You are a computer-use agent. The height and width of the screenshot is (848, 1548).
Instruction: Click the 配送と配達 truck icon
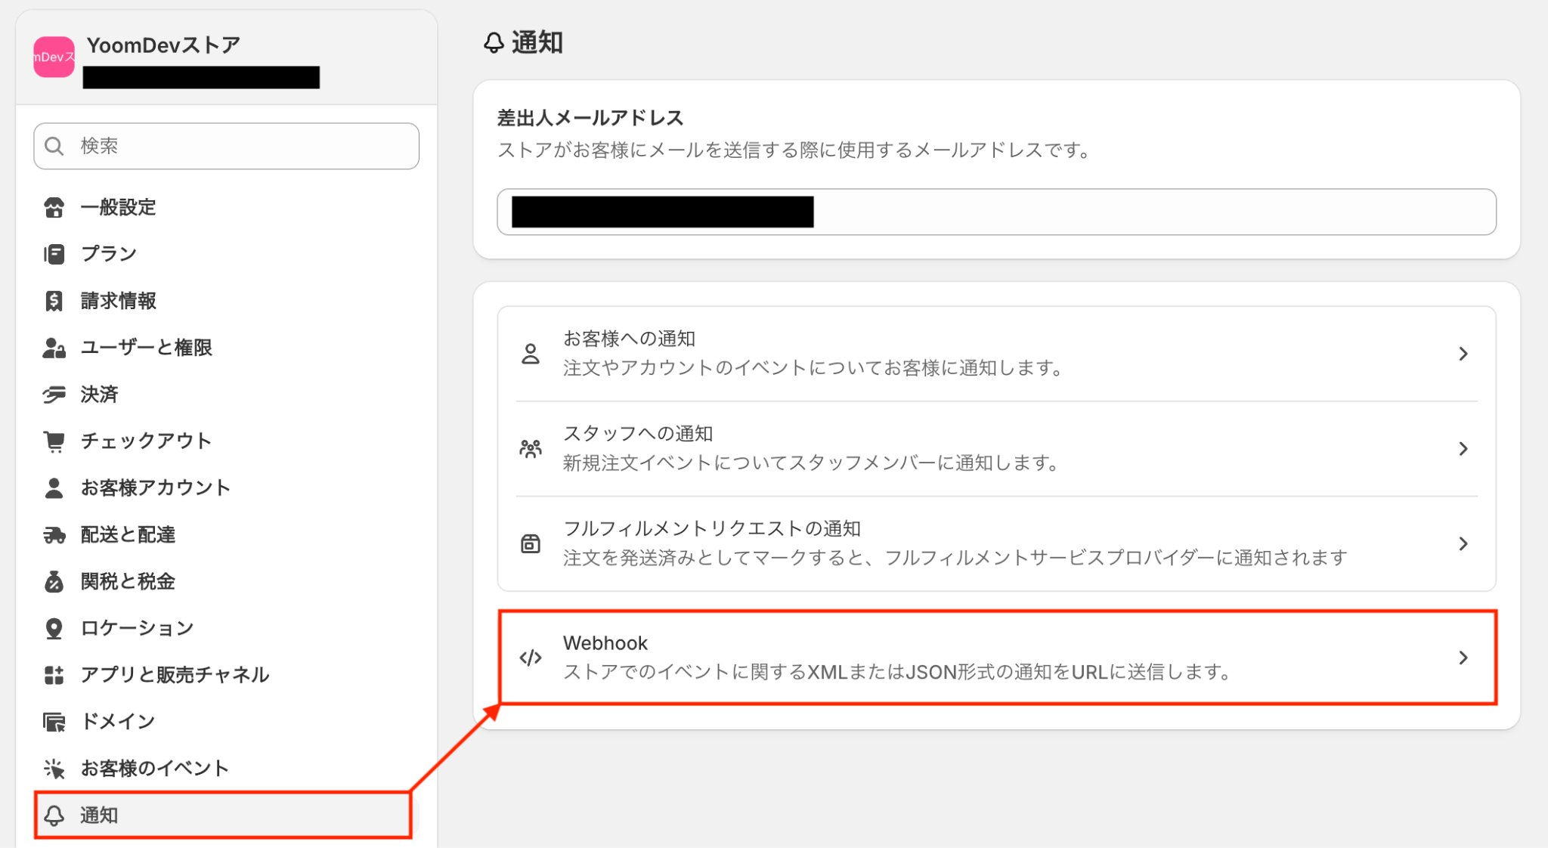[54, 535]
